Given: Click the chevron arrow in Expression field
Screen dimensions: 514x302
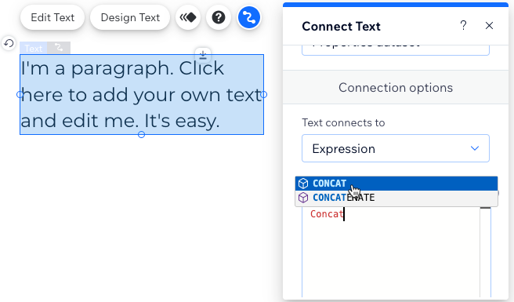Looking at the screenshot, I should point(475,148).
